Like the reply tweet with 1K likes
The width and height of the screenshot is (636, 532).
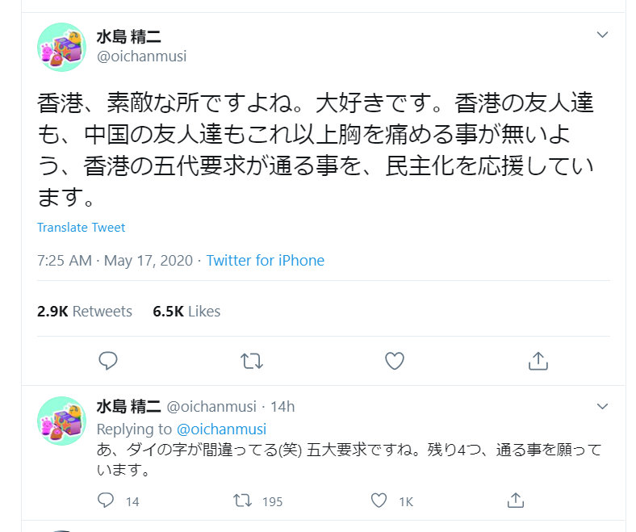click(x=379, y=501)
